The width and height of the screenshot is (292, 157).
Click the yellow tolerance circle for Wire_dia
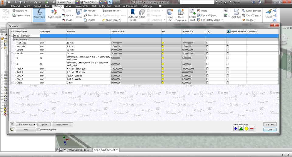point(163,46)
